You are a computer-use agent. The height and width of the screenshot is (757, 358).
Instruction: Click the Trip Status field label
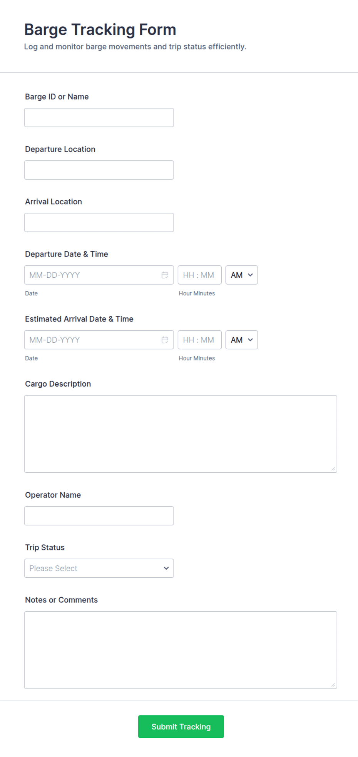point(45,547)
